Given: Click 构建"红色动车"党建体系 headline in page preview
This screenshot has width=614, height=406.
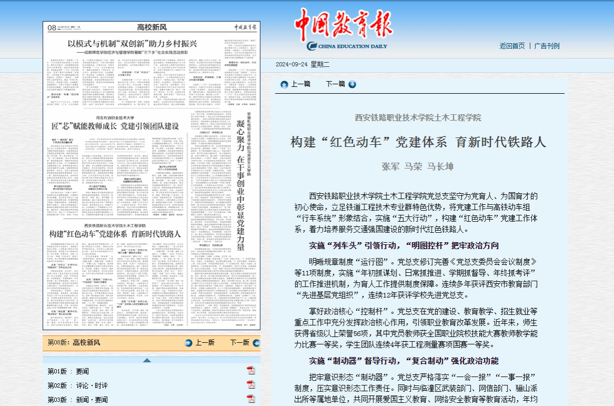Looking at the screenshot, I should click(x=115, y=233).
